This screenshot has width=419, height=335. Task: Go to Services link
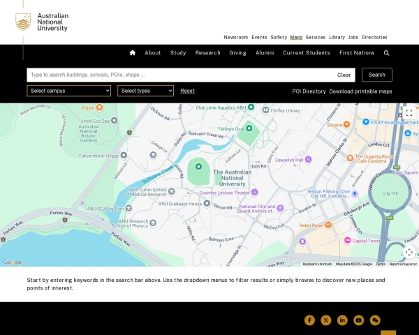[x=316, y=38]
